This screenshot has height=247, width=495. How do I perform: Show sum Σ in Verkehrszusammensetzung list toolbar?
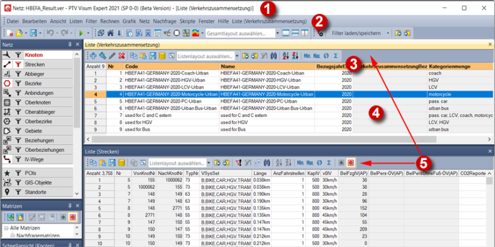click(336, 56)
